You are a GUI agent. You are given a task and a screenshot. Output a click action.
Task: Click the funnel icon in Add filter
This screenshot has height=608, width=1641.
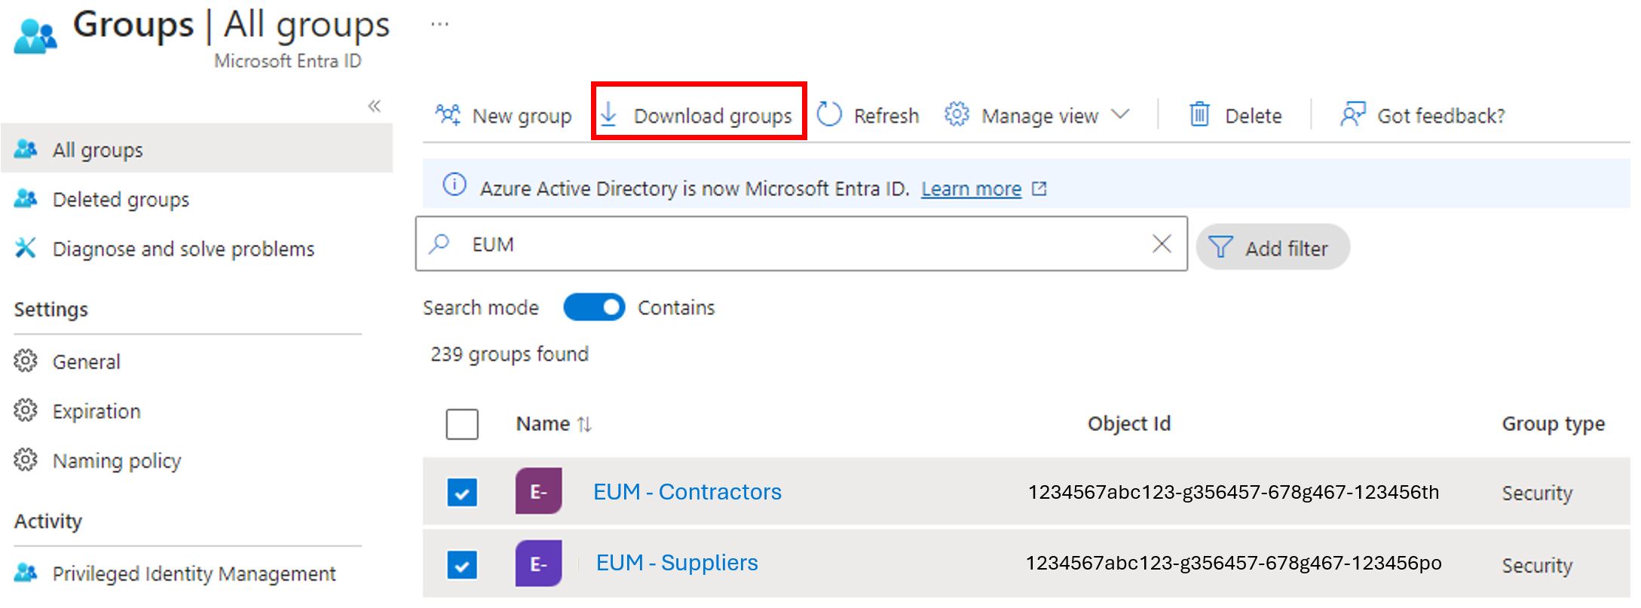point(1220,247)
